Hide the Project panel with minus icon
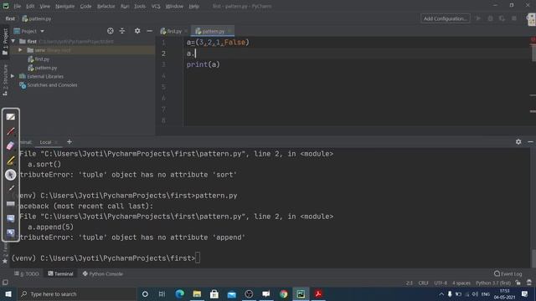 click(149, 31)
